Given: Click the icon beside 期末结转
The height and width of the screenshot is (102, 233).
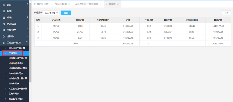Looking at the screenshot, I should tap(4, 24).
